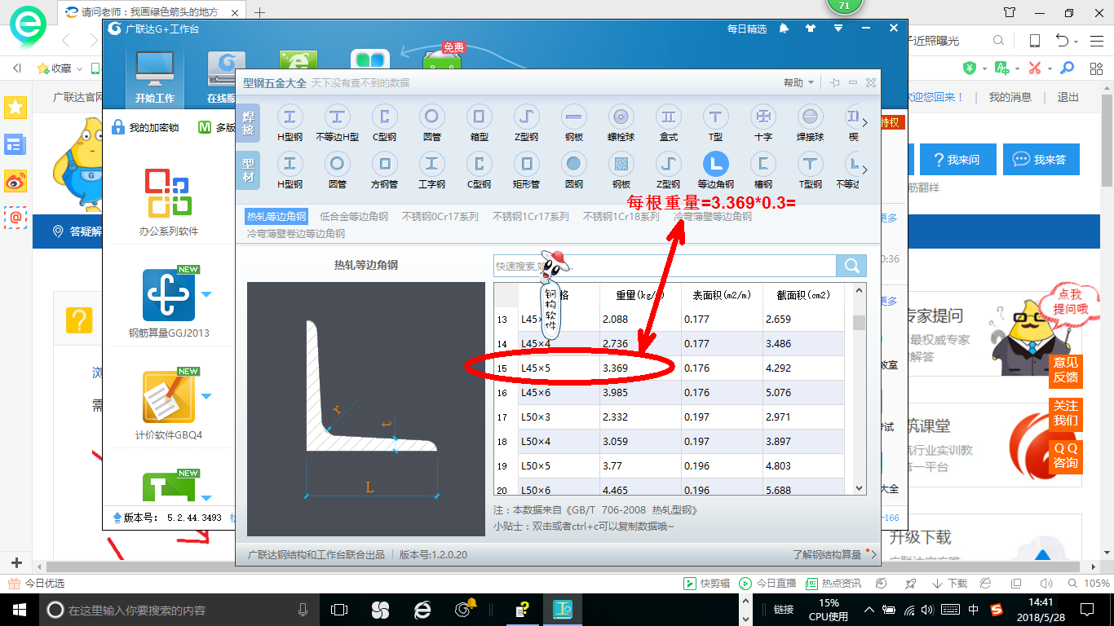Click the search magnifier button
1114x626 pixels.
851,266
